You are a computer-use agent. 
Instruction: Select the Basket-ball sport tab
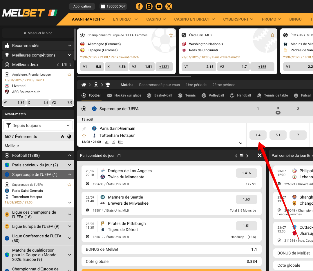(x=160, y=95)
